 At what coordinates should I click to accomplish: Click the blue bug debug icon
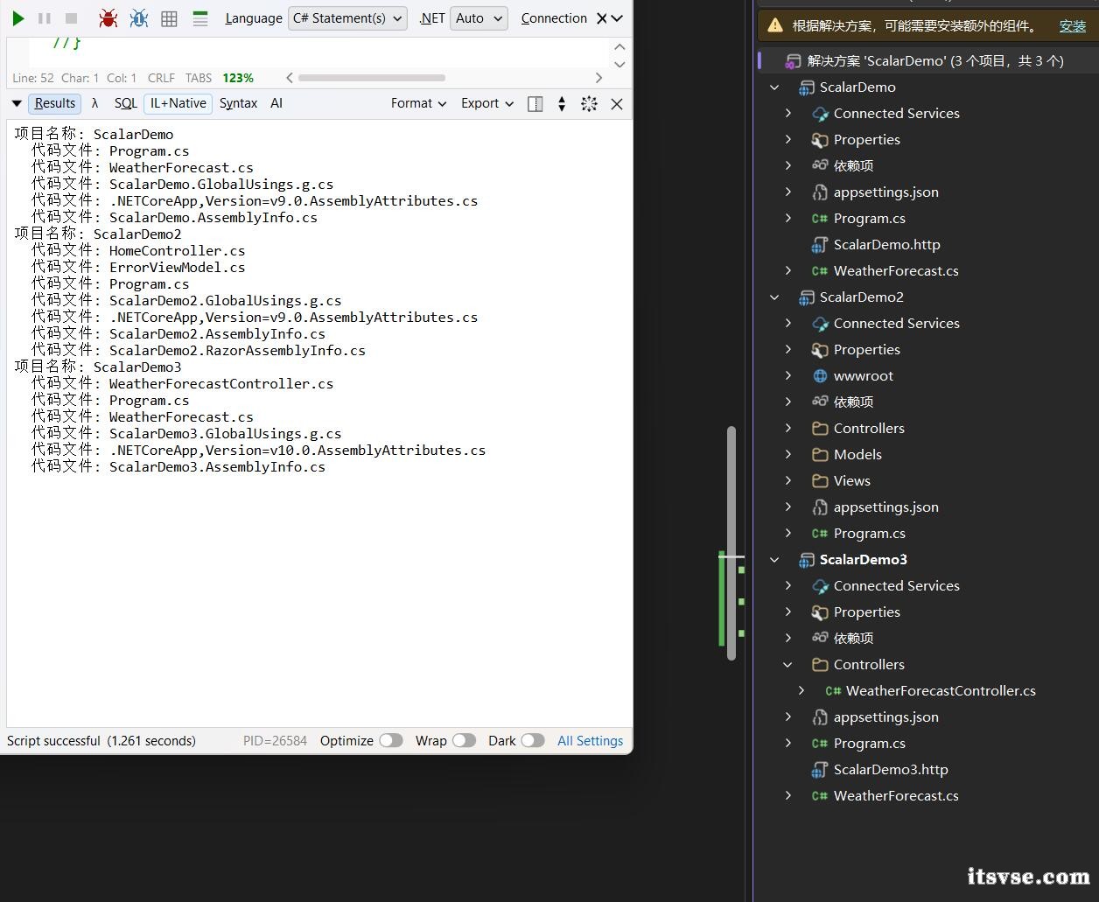pos(138,18)
